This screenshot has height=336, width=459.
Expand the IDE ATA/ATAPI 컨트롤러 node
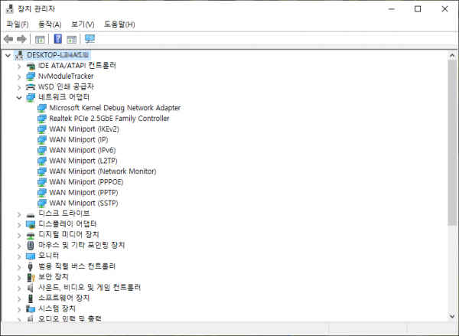19,66
